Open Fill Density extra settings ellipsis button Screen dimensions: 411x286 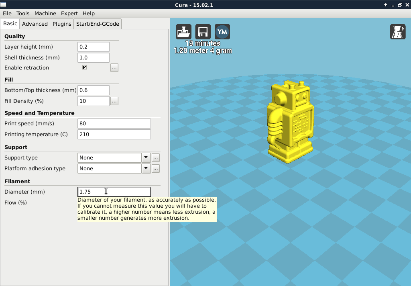pos(114,101)
